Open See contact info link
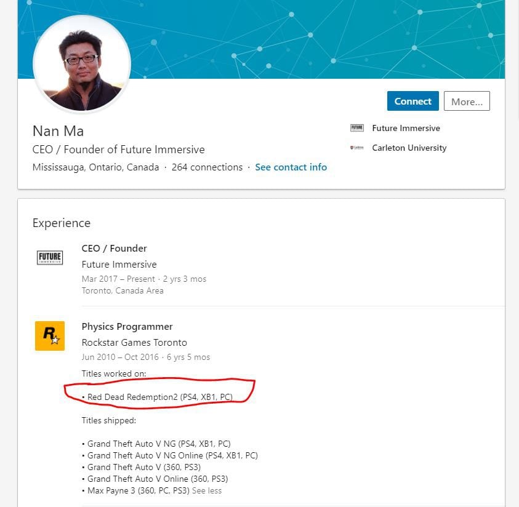The image size is (519, 507). coord(291,167)
